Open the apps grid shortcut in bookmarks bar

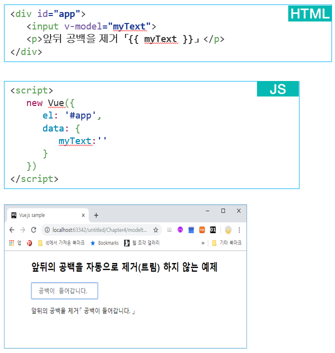11,243
